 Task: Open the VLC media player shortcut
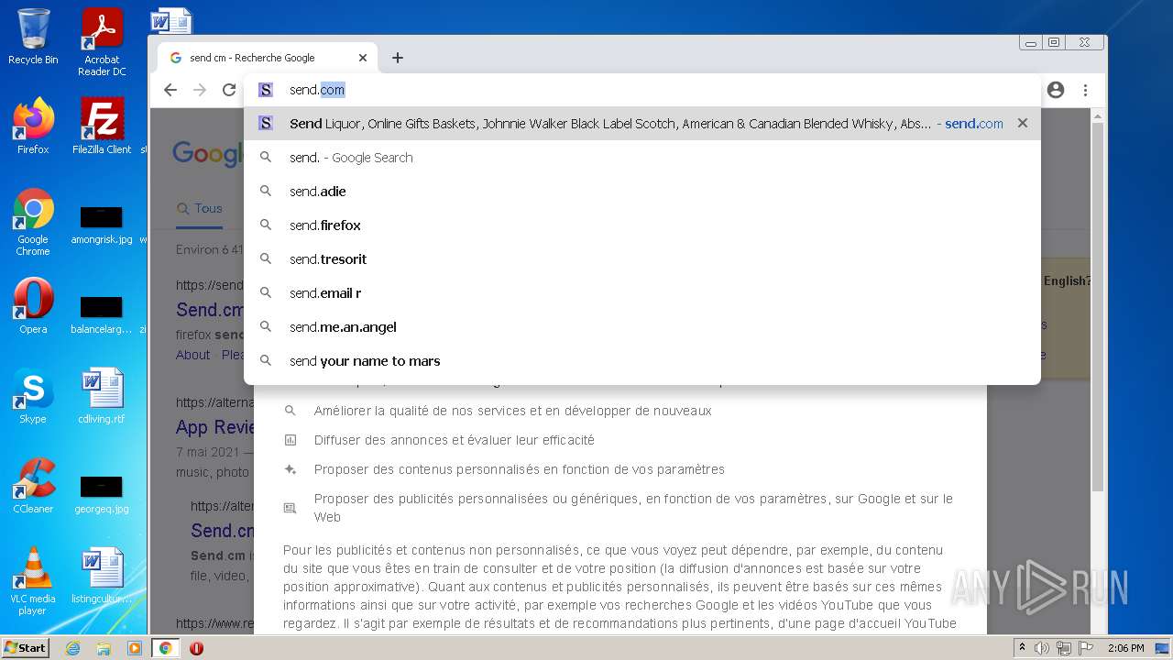33,581
